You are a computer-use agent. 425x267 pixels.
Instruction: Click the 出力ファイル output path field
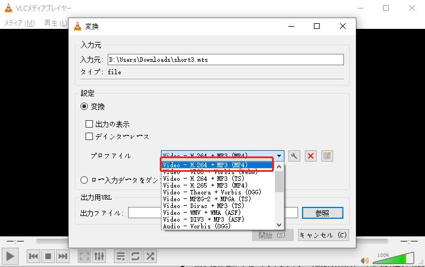(x=213, y=213)
